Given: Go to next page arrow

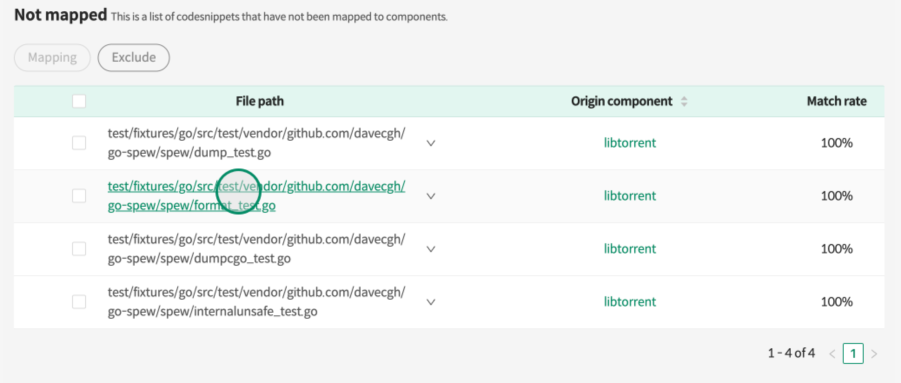Looking at the screenshot, I should [x=874, y=354].
